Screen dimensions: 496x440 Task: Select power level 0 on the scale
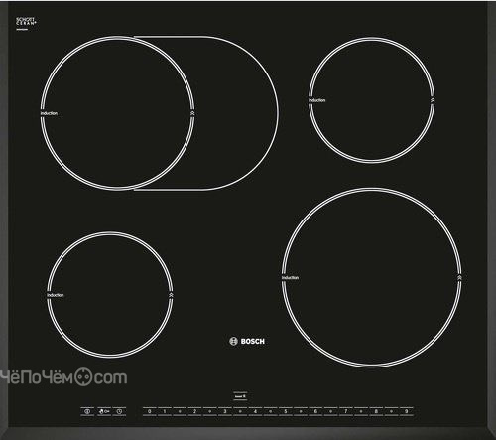[x=150, y=411]
